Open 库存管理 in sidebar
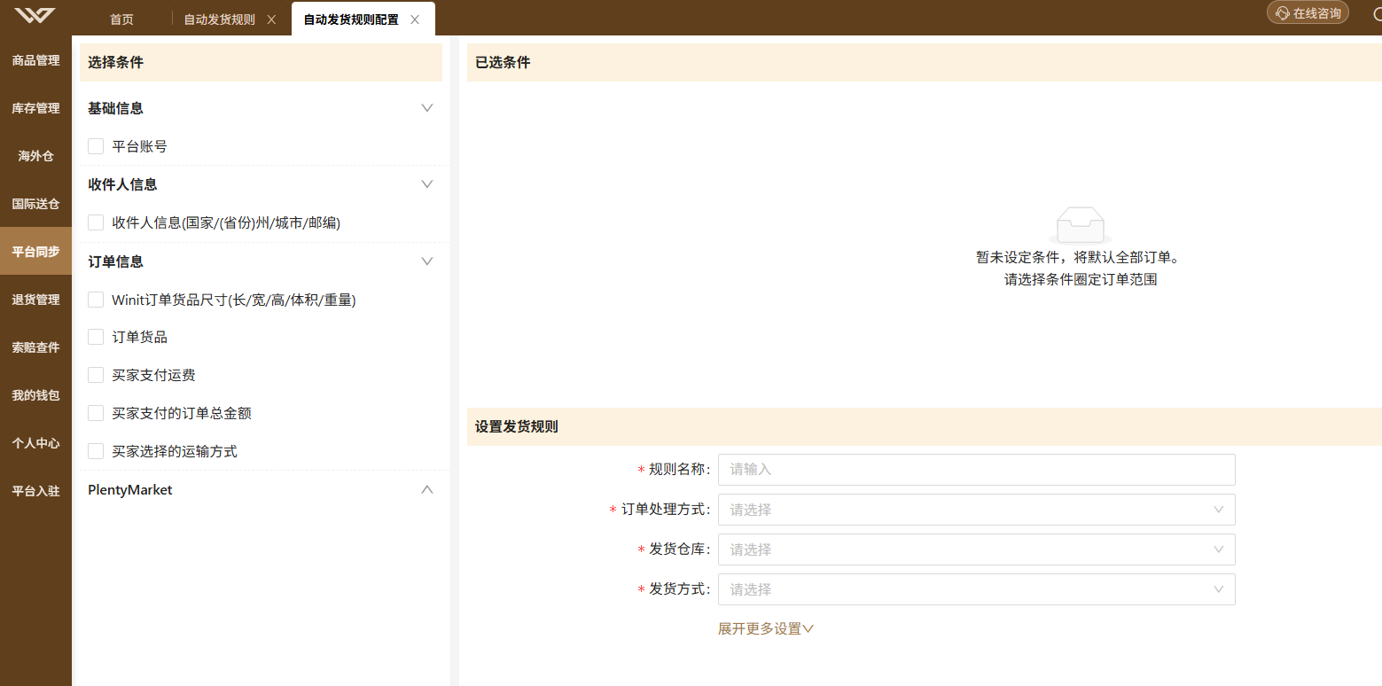 click(x=35, y=108)
